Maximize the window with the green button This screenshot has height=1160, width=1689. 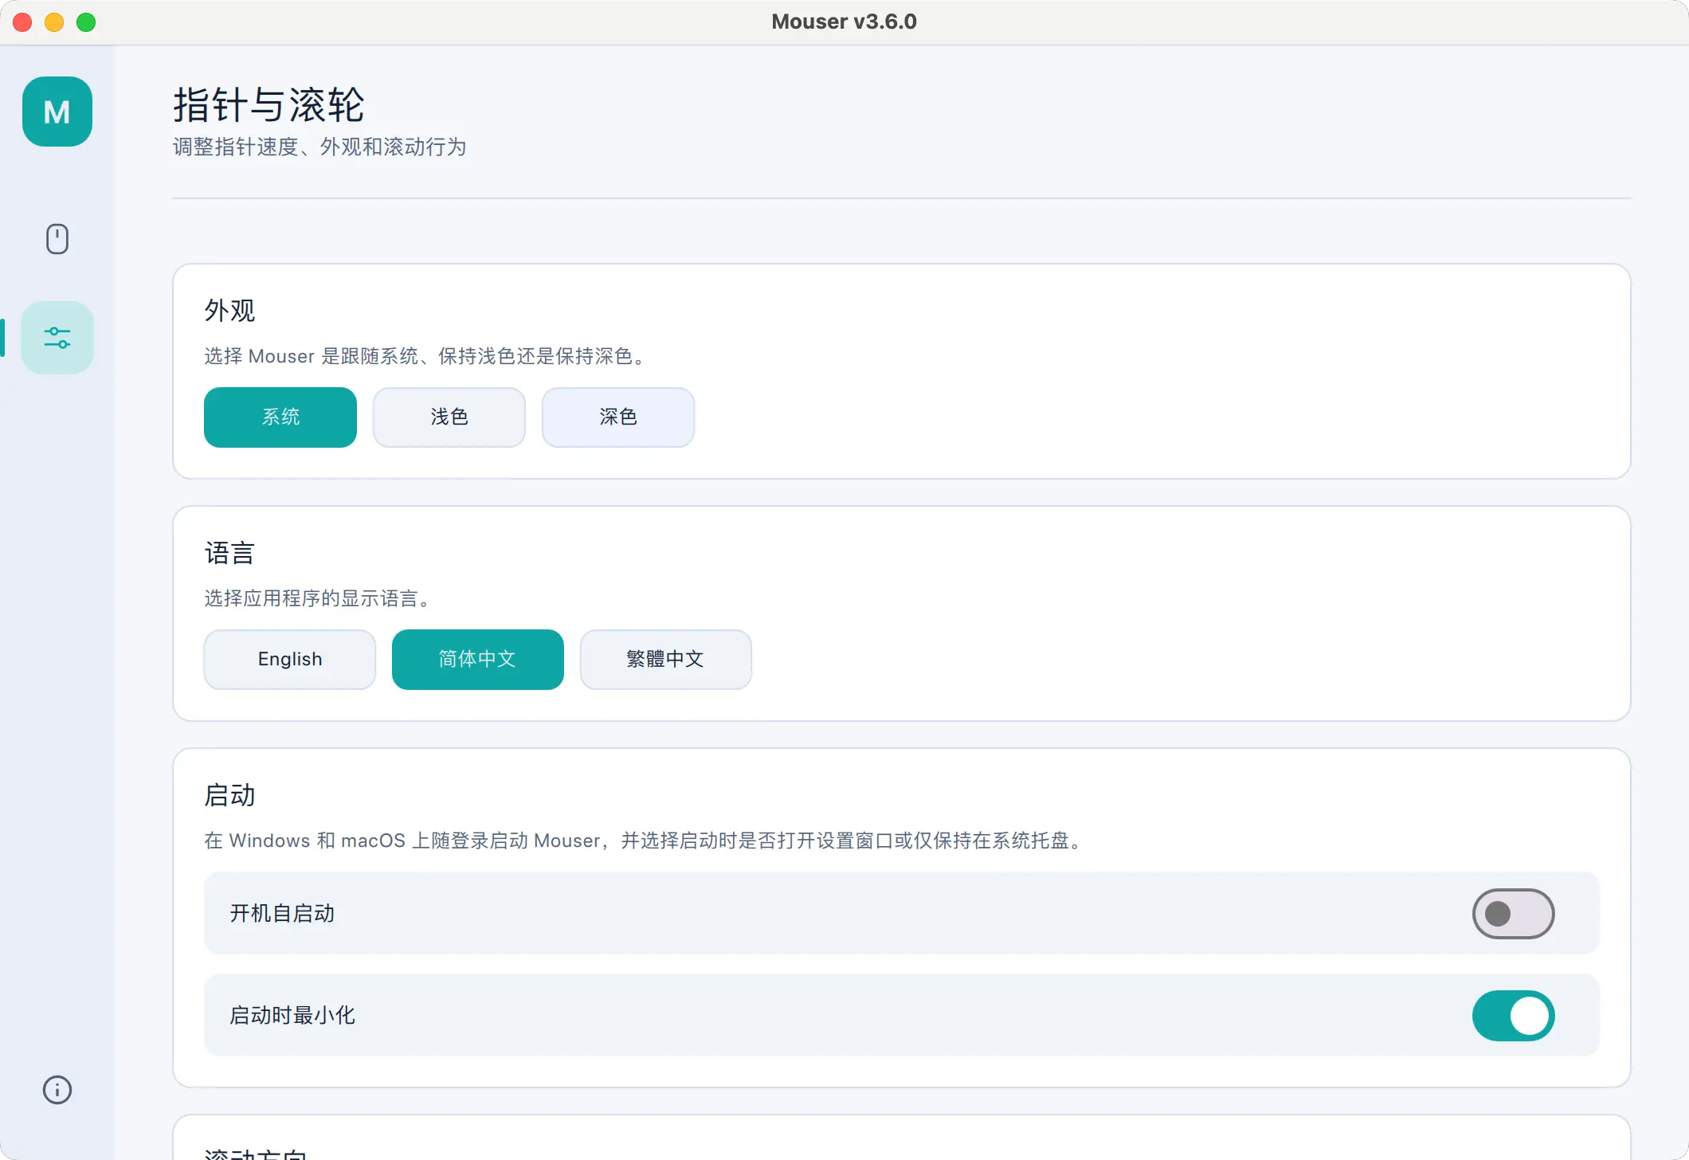click(86, 22)
